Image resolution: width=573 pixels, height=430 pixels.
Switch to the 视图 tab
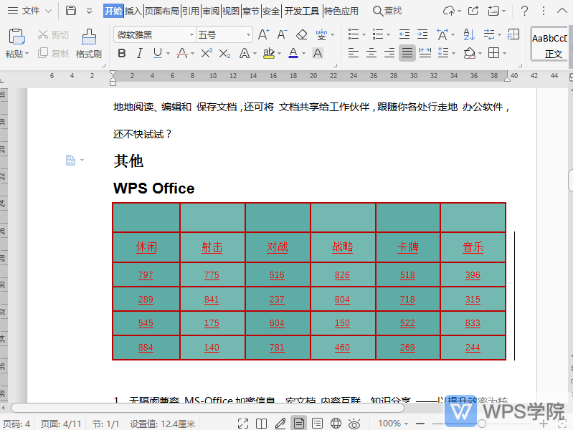231,11
